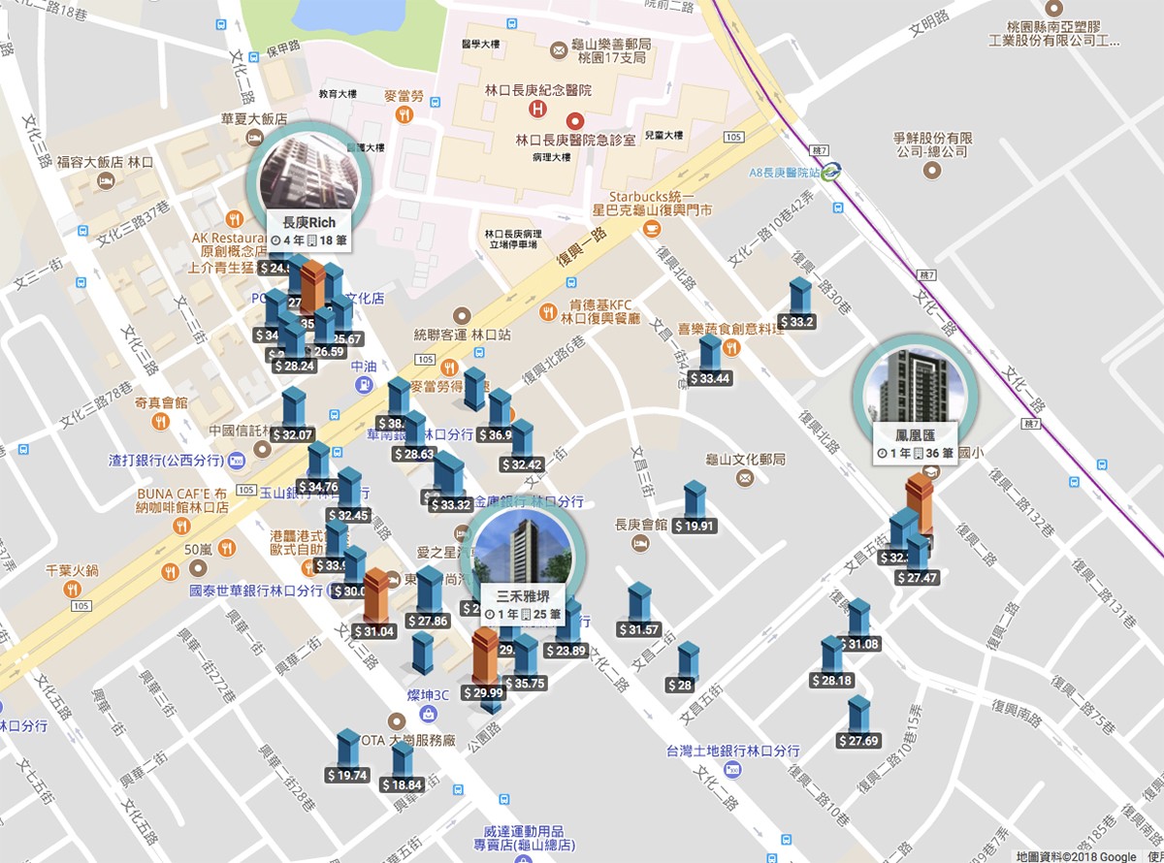The image size is (1164, 863).
Task: Select the $33.2 price label
Action: click(796, 322)
